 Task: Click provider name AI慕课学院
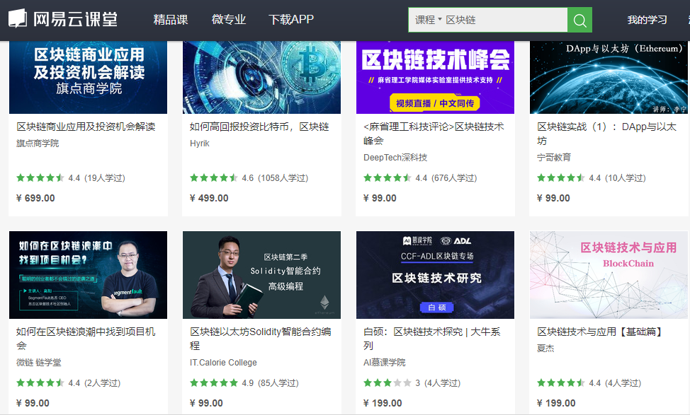(384, 362)
